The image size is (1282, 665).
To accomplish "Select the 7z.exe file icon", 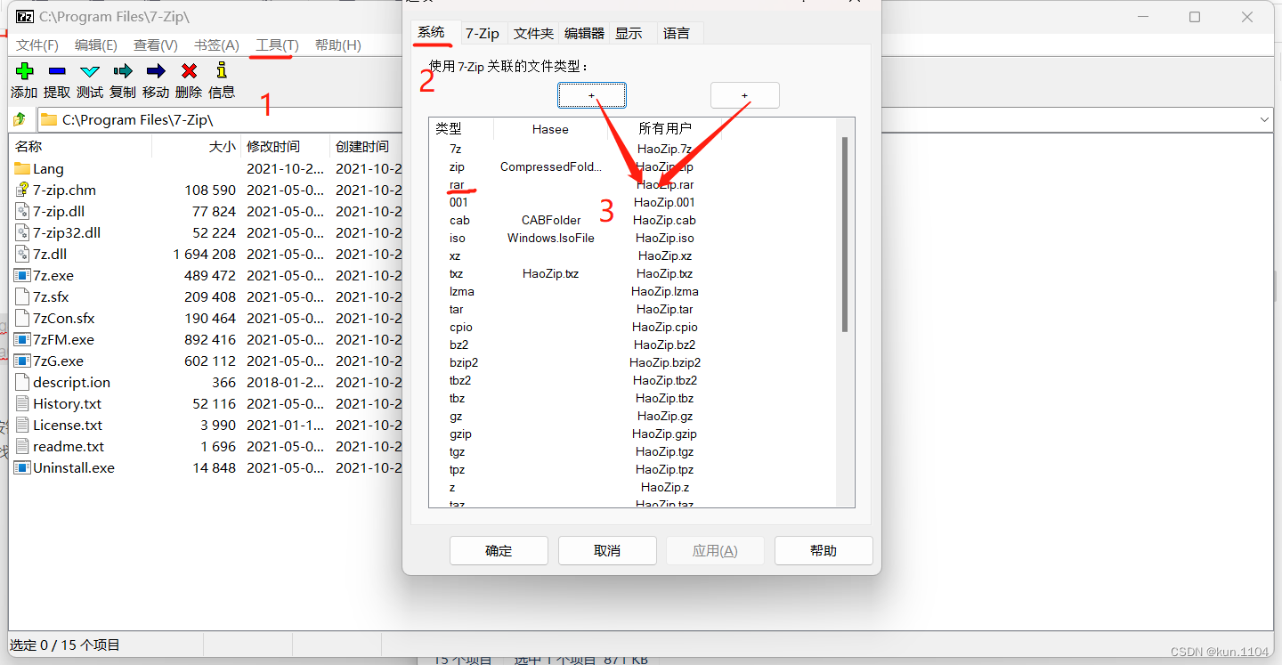I will click(x=22, y=275).
